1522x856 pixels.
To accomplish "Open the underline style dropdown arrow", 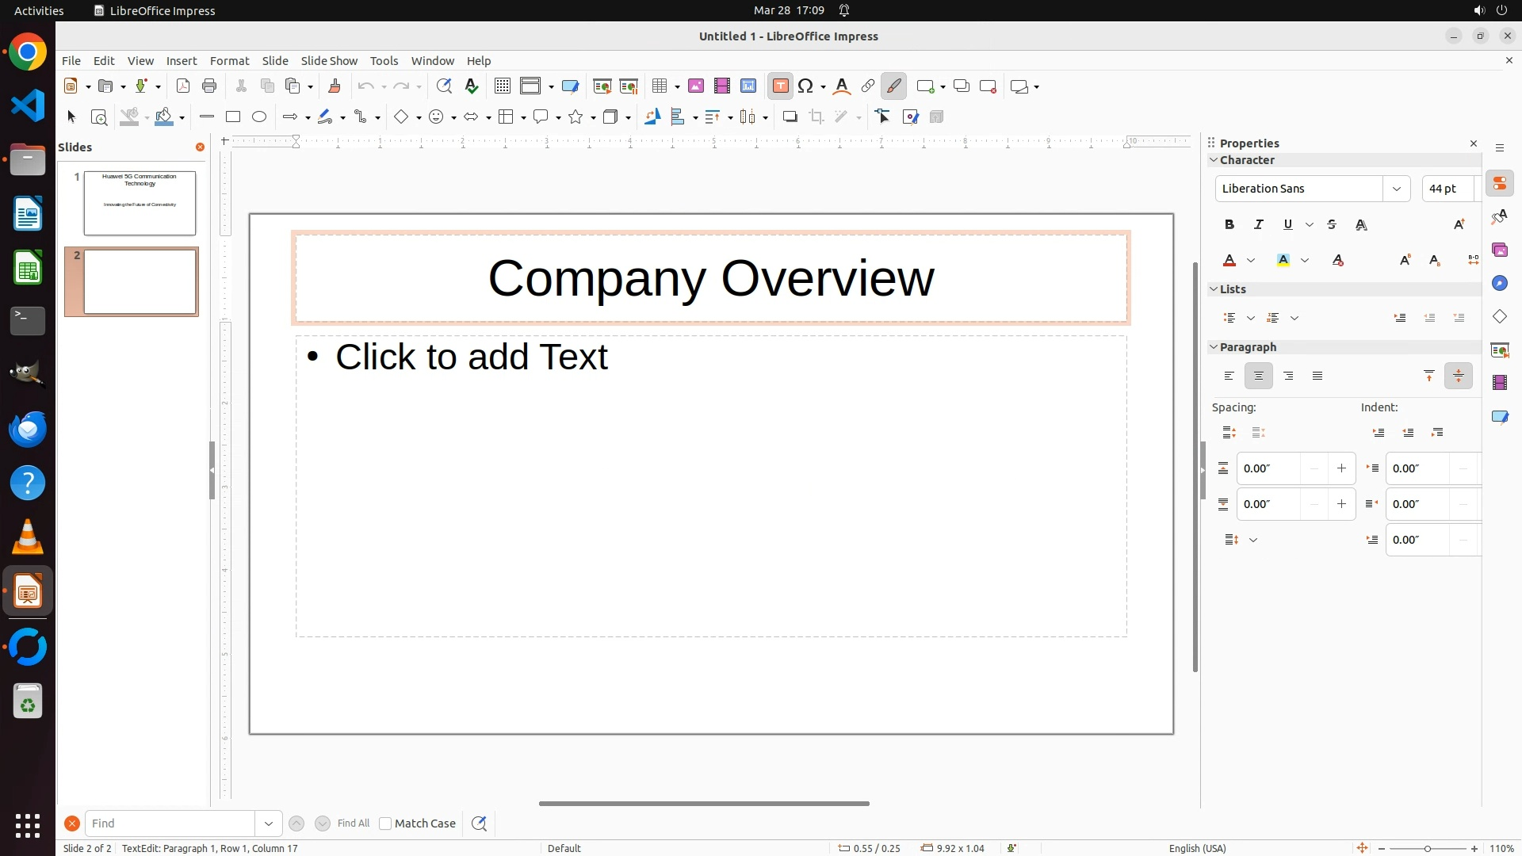I will (1310, 225).
